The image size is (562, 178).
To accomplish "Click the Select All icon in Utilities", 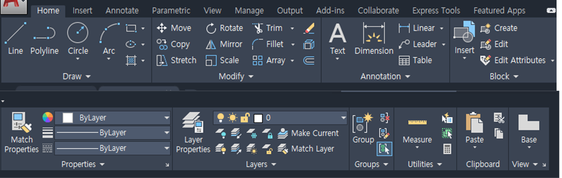I will [447, 133].
